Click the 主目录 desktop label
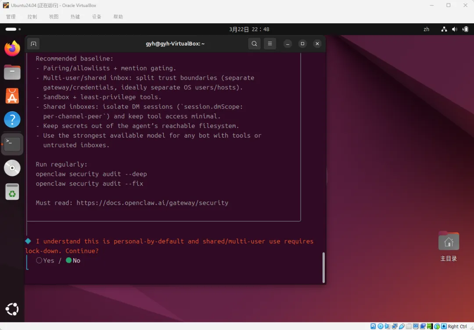This screenshot has width=474, height=330. pos(449,259)
